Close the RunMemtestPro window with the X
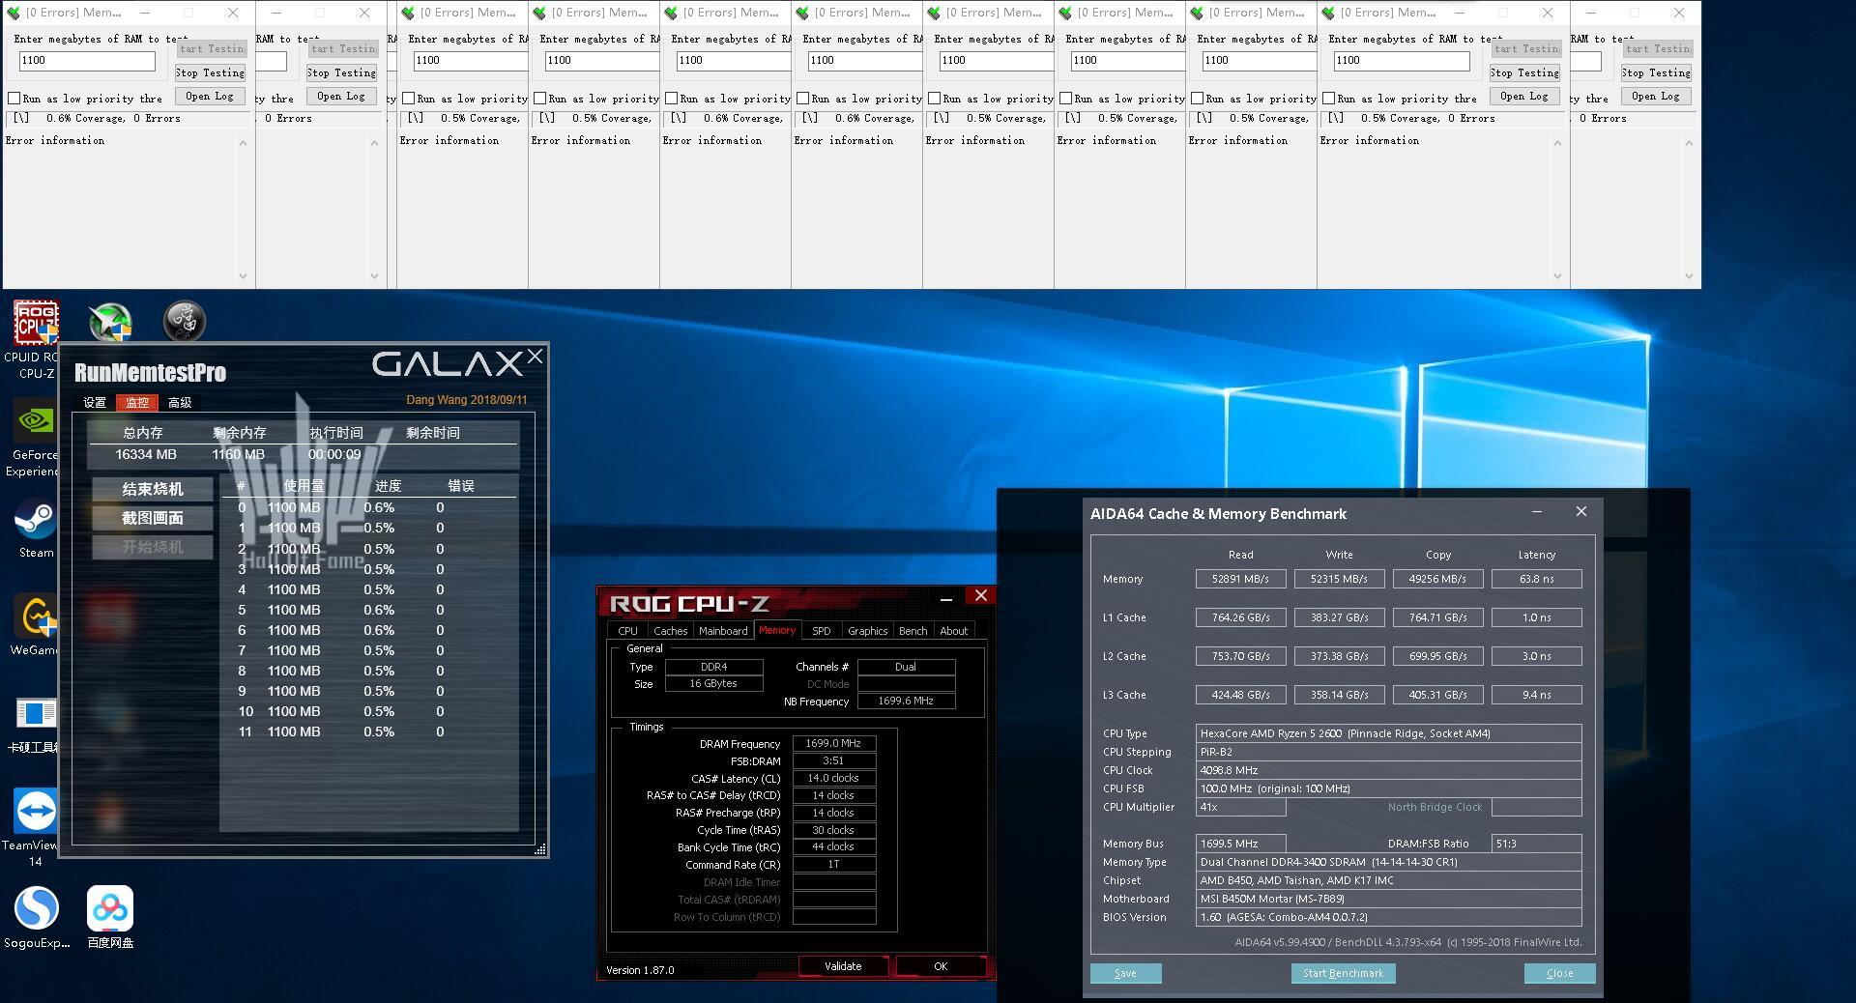The height and width of the screenshot is (1003, 1856). pos(535,357)
